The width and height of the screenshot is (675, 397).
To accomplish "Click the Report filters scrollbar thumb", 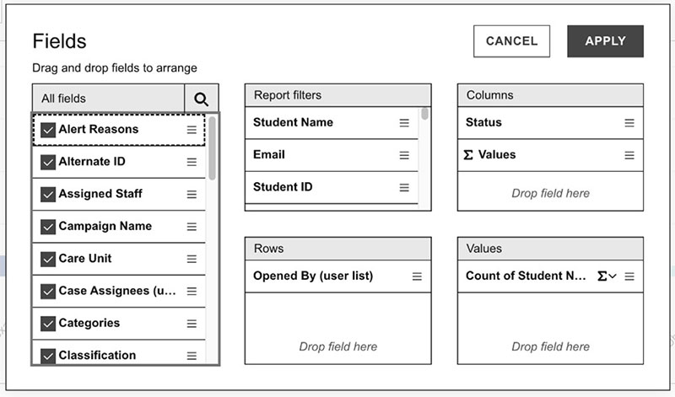I will click(x=425, y=114).
